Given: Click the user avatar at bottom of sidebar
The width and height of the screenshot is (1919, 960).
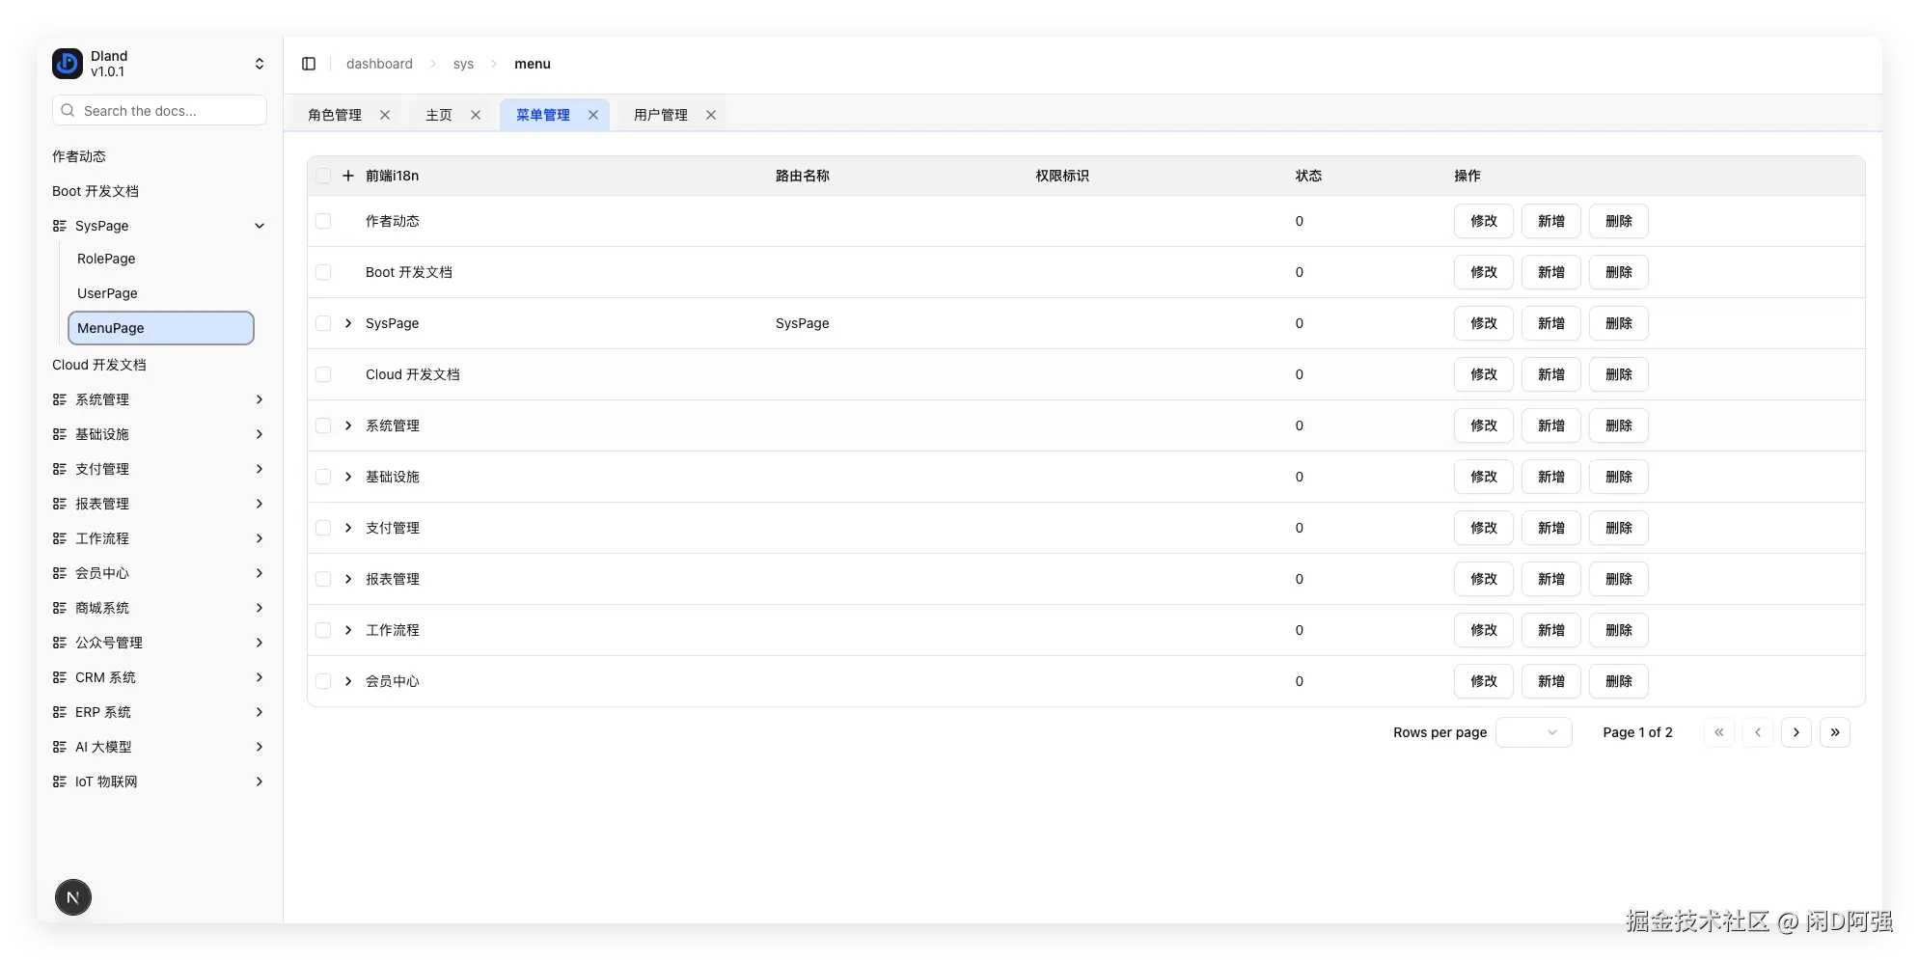Looking at the screenshot, I should [x=72, y=897].
